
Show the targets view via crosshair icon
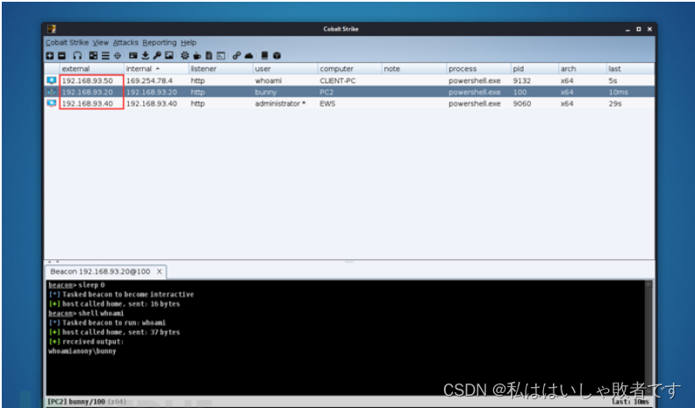coord(118,56)
